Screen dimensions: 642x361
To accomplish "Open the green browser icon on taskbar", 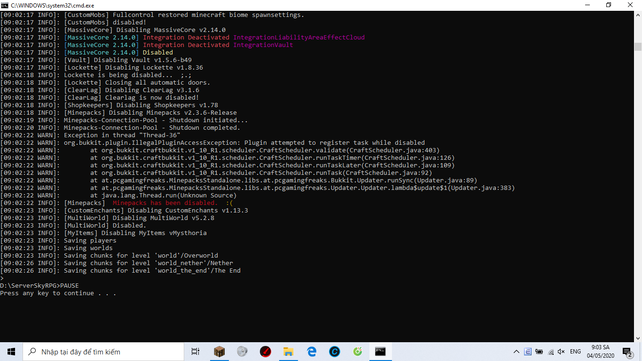I will click(357, 352).
